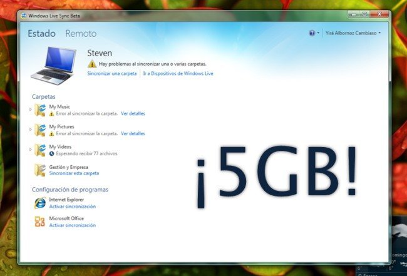Image resolution: width=407 pixels, height=276 pixels.
Task: Click the Internet Explorer icon
Action: [40, 203]
